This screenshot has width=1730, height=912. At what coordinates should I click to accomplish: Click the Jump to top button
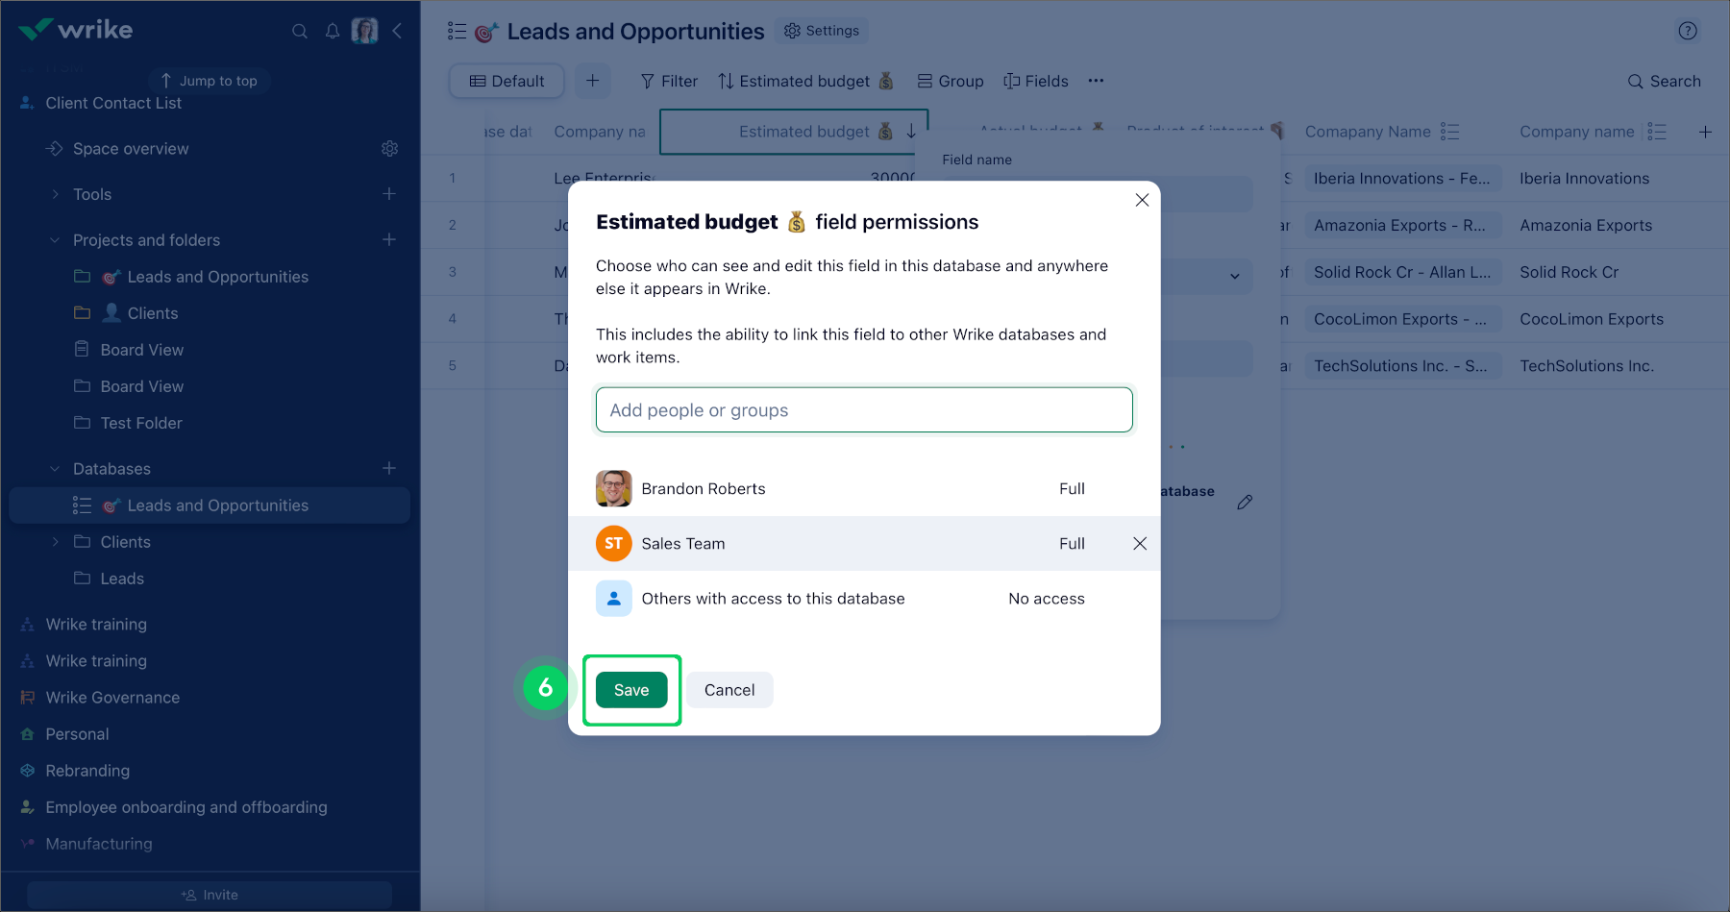click(210, 81)
